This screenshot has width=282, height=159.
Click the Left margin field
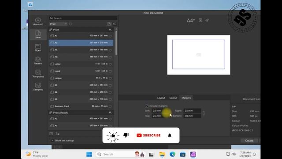tap(160, 111)
